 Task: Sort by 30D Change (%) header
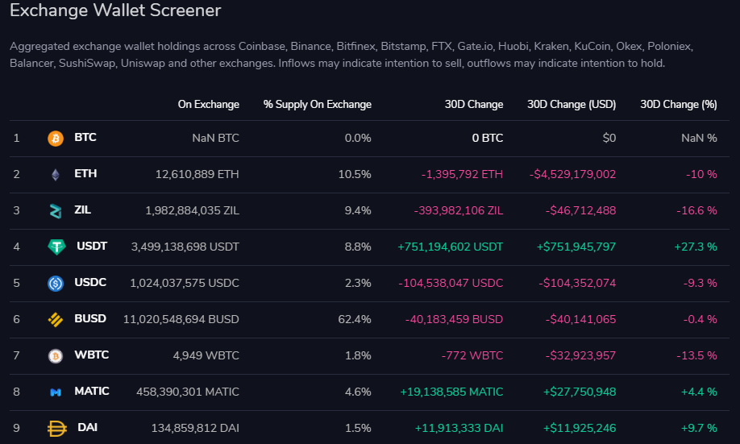point(678,104)
